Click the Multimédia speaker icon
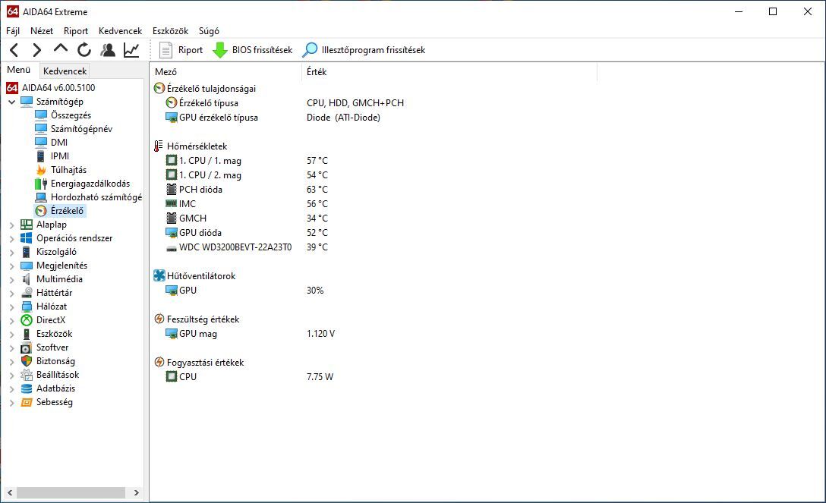Viewport: 826px width, 503px height. 27,279
